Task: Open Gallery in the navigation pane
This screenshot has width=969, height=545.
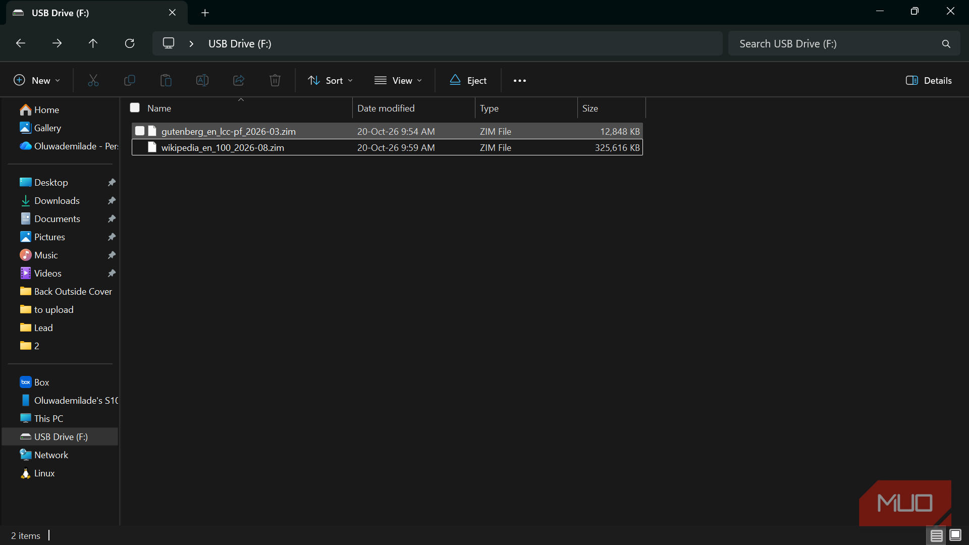Action: (47, 128)
